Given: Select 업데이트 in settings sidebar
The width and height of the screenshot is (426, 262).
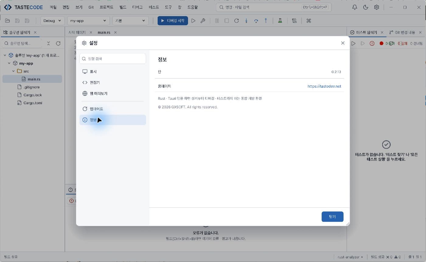Looking at the screenshot, I should pos(113,109).
